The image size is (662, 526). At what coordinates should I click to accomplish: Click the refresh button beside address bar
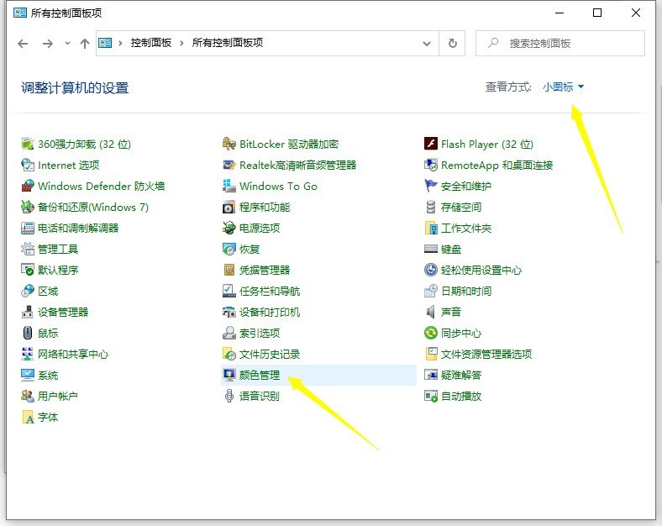point(452,43)
